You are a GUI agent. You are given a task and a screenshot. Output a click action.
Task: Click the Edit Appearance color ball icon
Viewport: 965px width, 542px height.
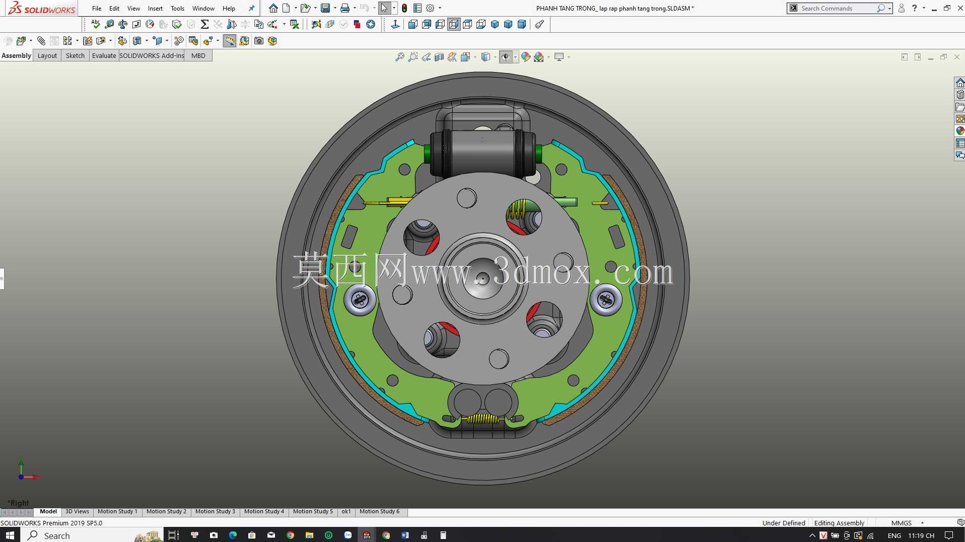[x=526, y=57]
